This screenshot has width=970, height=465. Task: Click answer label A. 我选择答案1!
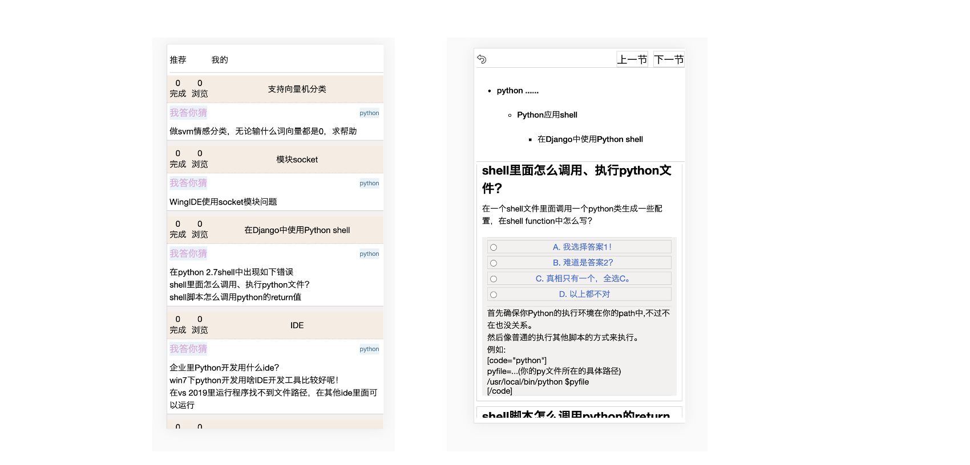[x=582, y=247]
